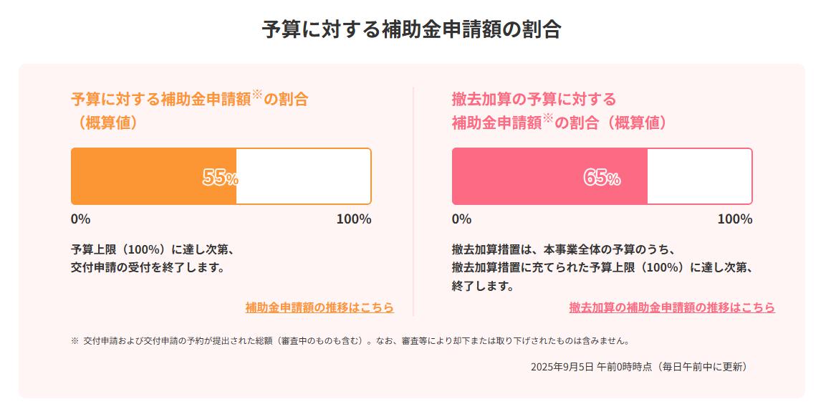The image size is (831, 412).
Task: Click the unfilled white portion of pink bar
Action: 700,176
